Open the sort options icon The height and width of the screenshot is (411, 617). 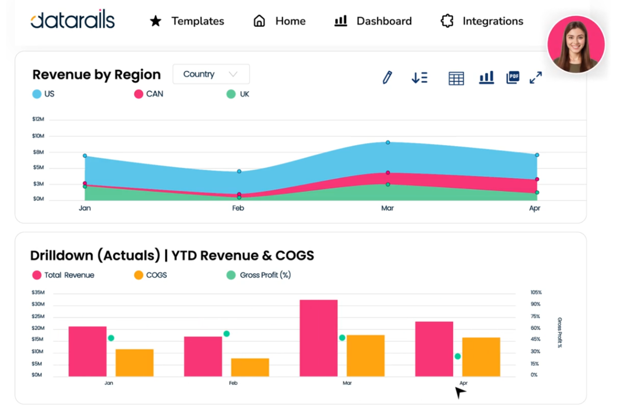pyautogui.click(x=419, y=77)
